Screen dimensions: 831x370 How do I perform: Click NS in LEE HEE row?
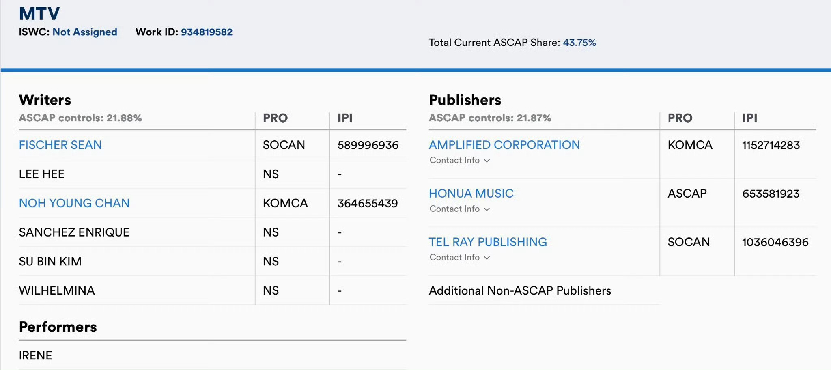click(x=271, y=174)
